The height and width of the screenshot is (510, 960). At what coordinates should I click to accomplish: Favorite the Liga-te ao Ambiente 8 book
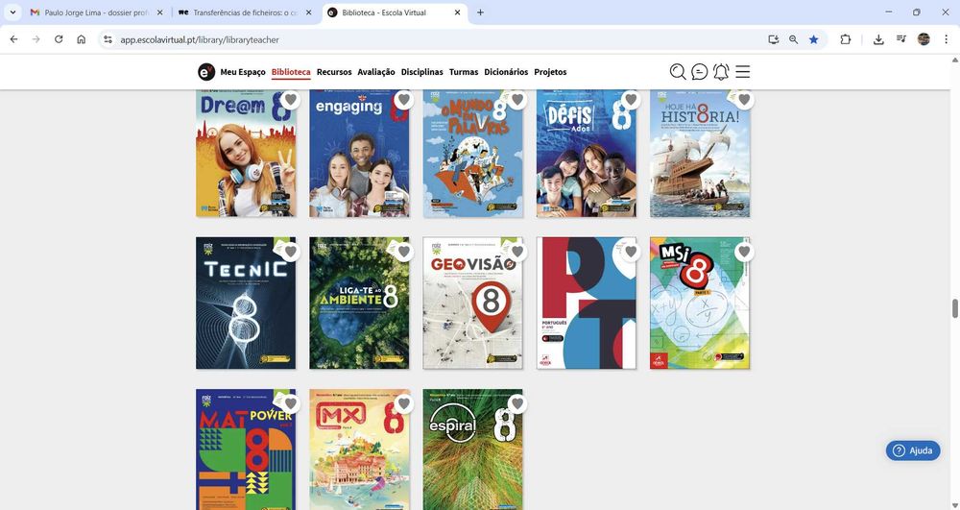click(x=403, y=251)
